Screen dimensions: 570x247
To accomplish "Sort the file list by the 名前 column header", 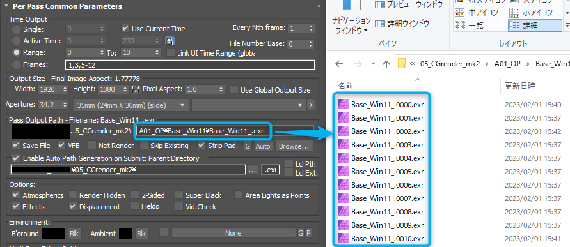I will pos(345,86).
